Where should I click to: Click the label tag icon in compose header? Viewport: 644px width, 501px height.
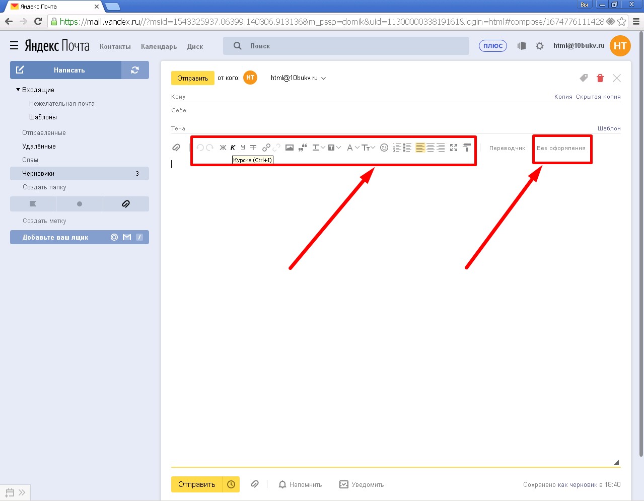(584, 78)
